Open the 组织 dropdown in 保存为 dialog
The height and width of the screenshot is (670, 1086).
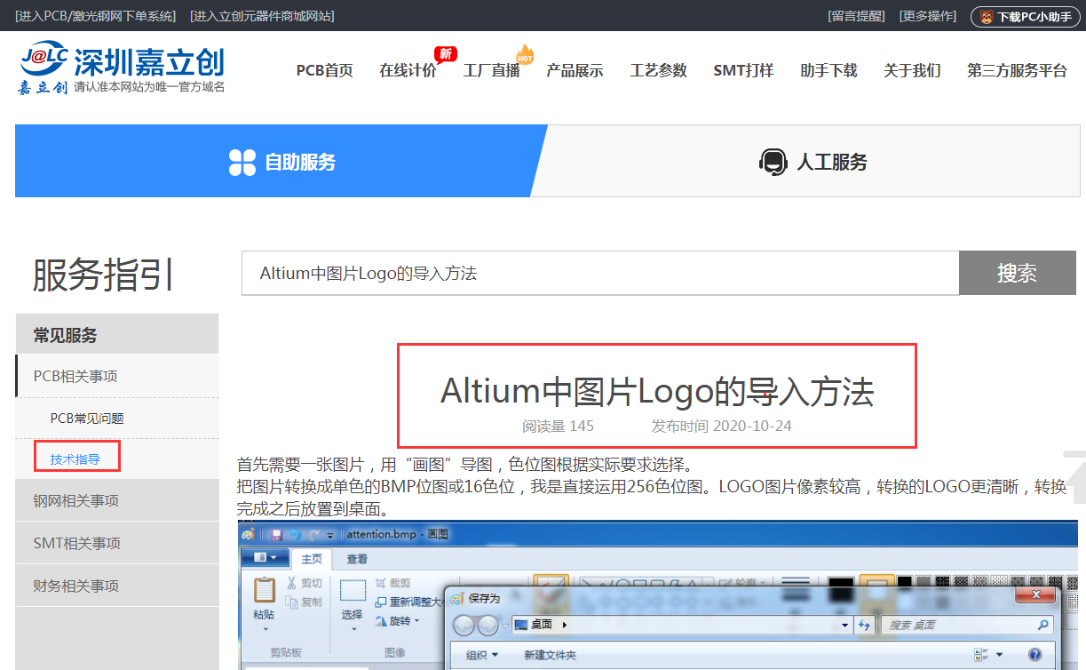482,655
